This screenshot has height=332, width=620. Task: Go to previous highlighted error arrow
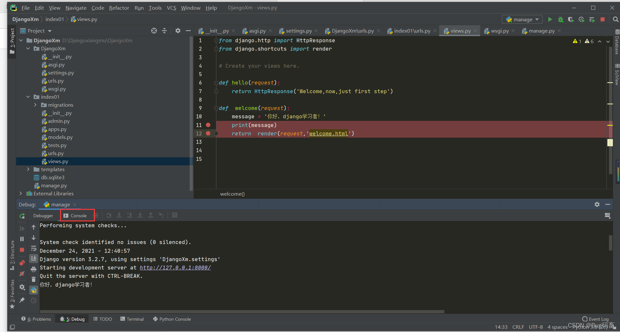coord(600,41)
